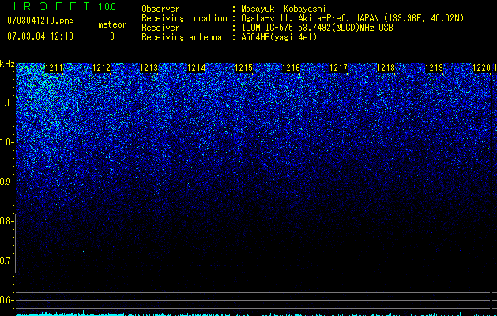Click the 1217 time marker
The width and height of the screenshot is (497, 316).
click(338, 68)
